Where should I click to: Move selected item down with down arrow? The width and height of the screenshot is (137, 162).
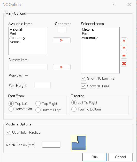click(124, 48)
